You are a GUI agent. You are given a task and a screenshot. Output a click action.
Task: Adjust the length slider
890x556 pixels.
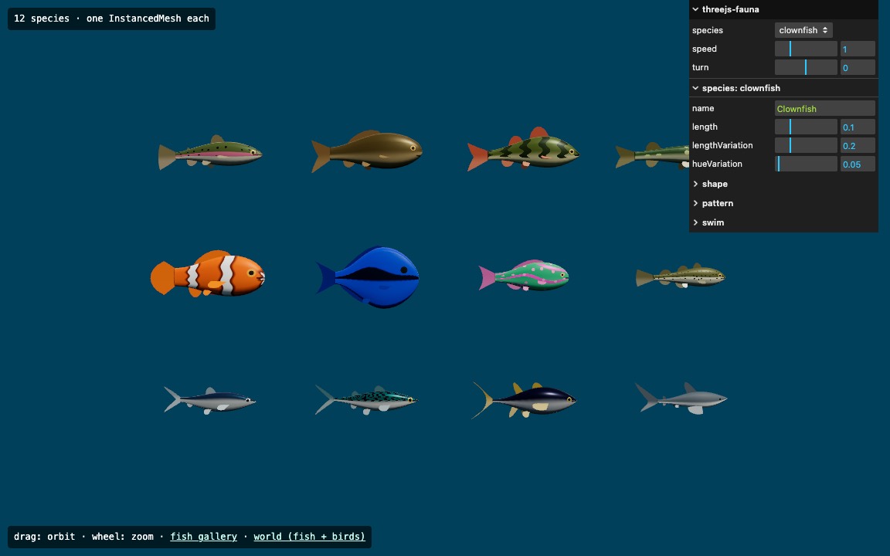806,127
